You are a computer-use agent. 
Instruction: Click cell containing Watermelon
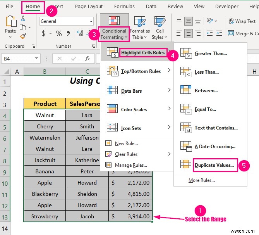point(45,138)
